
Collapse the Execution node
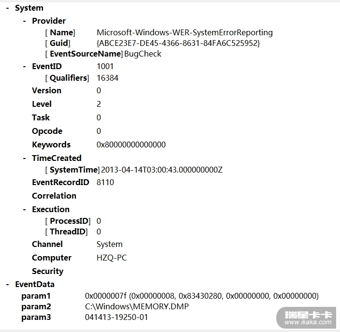(x=25, y=209)
